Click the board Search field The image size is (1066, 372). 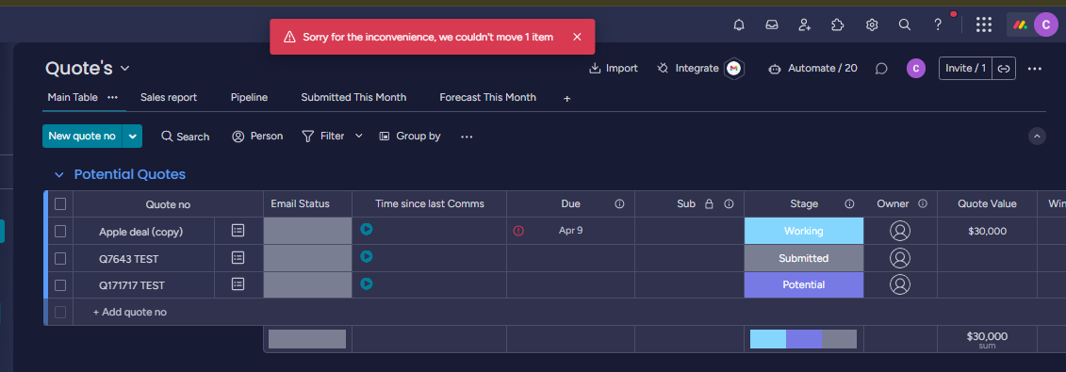[185, 137]
